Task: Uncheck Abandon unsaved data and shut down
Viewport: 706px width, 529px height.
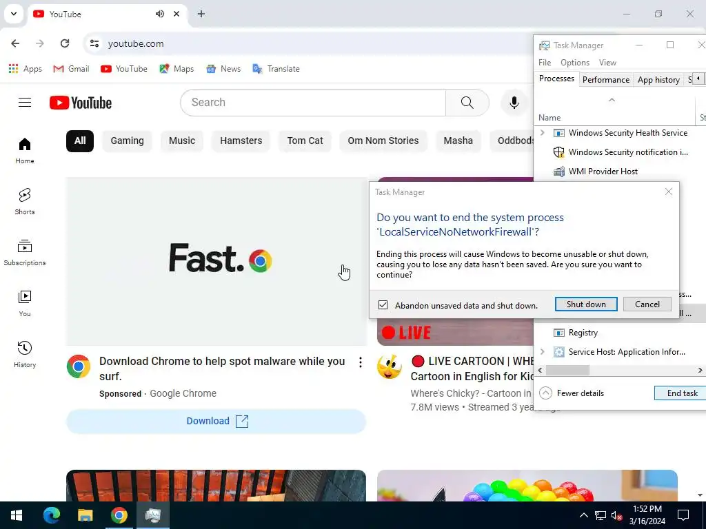Action: 383,305
